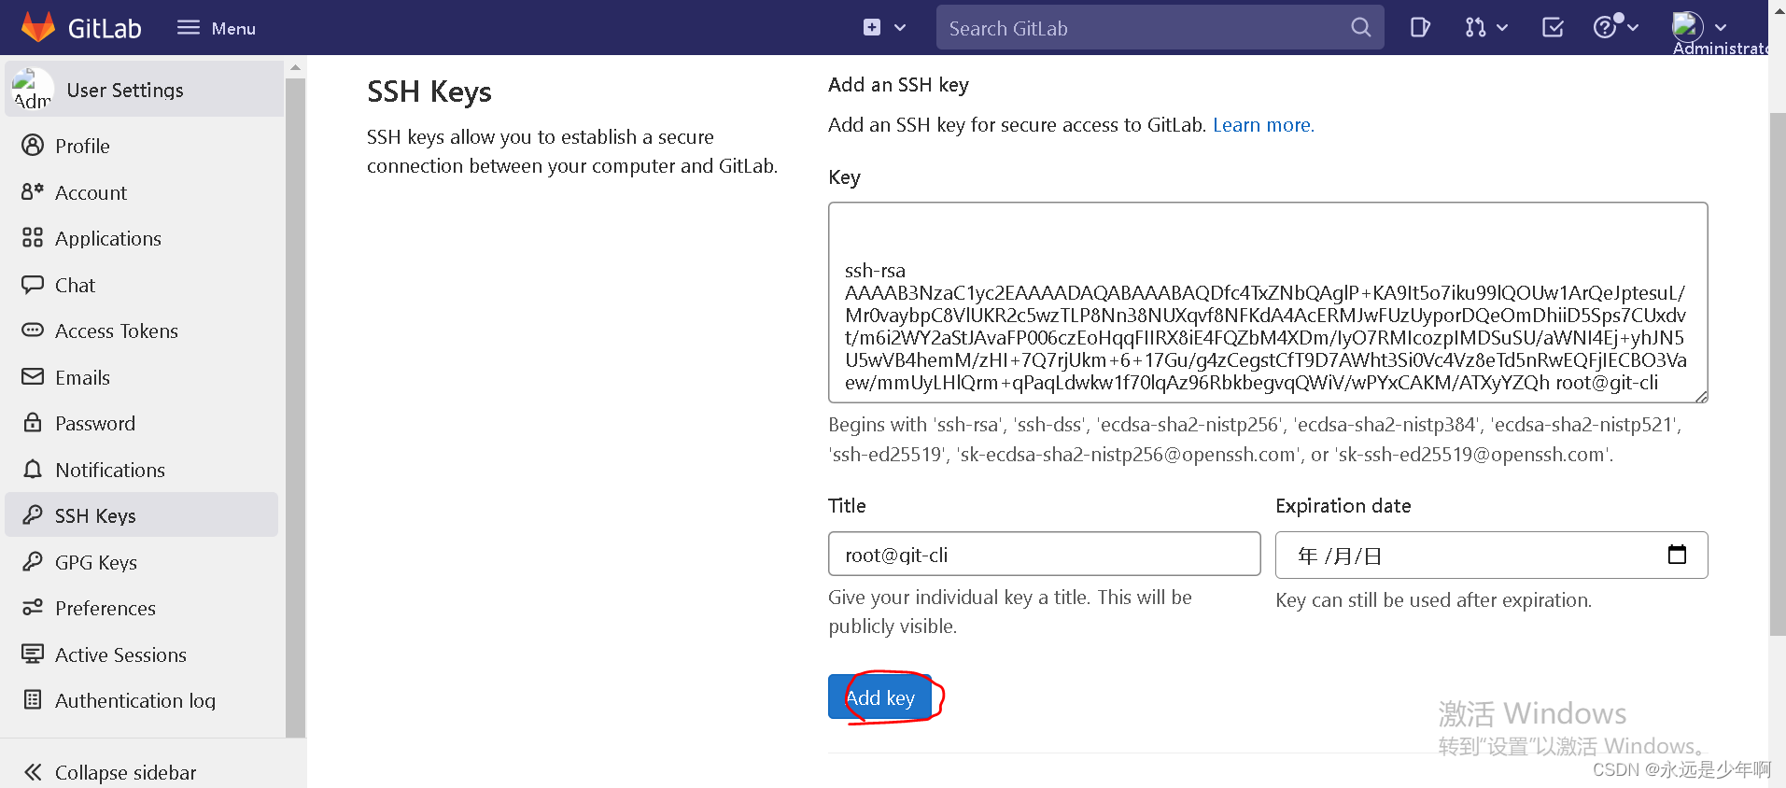
Task: Click the GPG Keys key icon
Action: point(33,562)
